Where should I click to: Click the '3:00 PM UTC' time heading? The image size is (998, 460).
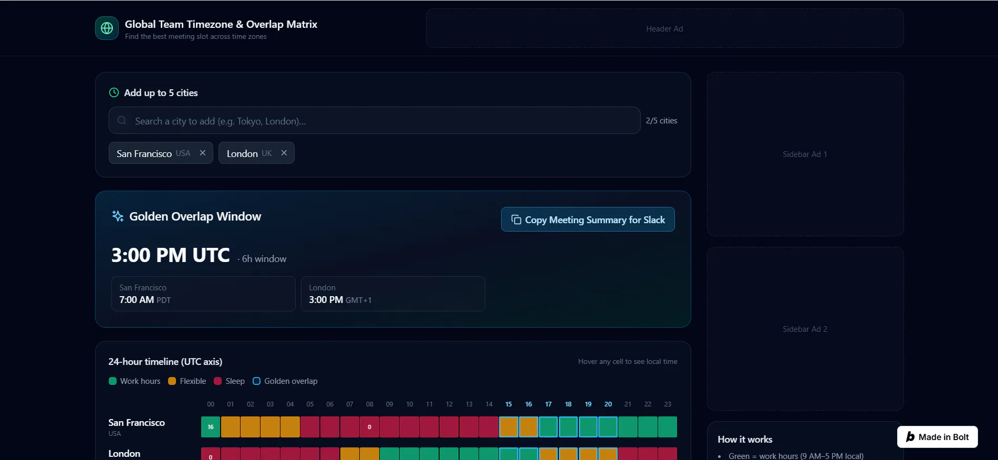(171, 255)
